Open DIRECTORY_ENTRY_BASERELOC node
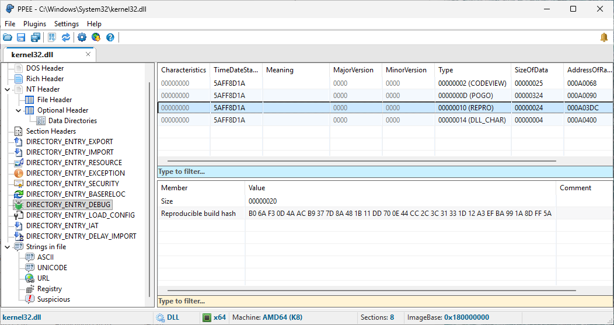This screenshot has height=325, width=614. tap(75, 194)
